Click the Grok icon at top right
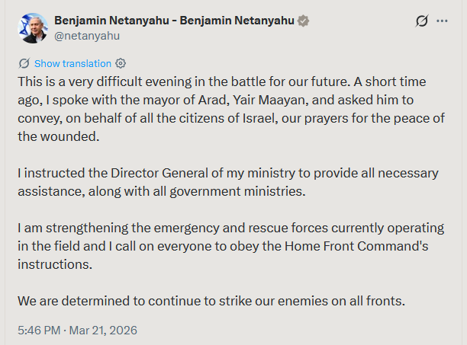Image resolution: width=467 pixels, height=345 pixels. (x=421, y=21)
